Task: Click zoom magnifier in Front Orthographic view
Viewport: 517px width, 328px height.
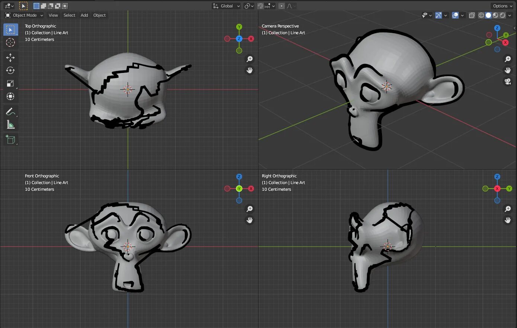Action: [250, 209]
